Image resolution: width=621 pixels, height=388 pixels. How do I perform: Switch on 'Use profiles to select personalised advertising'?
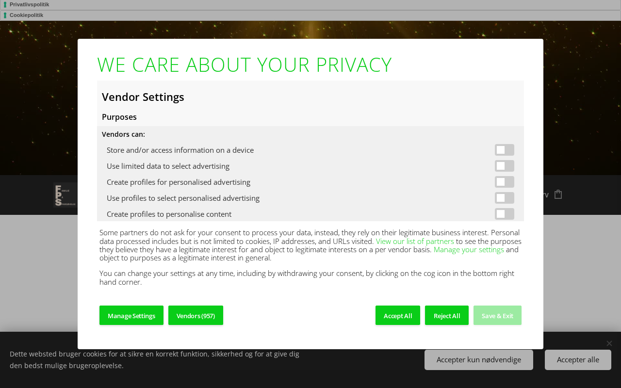point(504,198)
